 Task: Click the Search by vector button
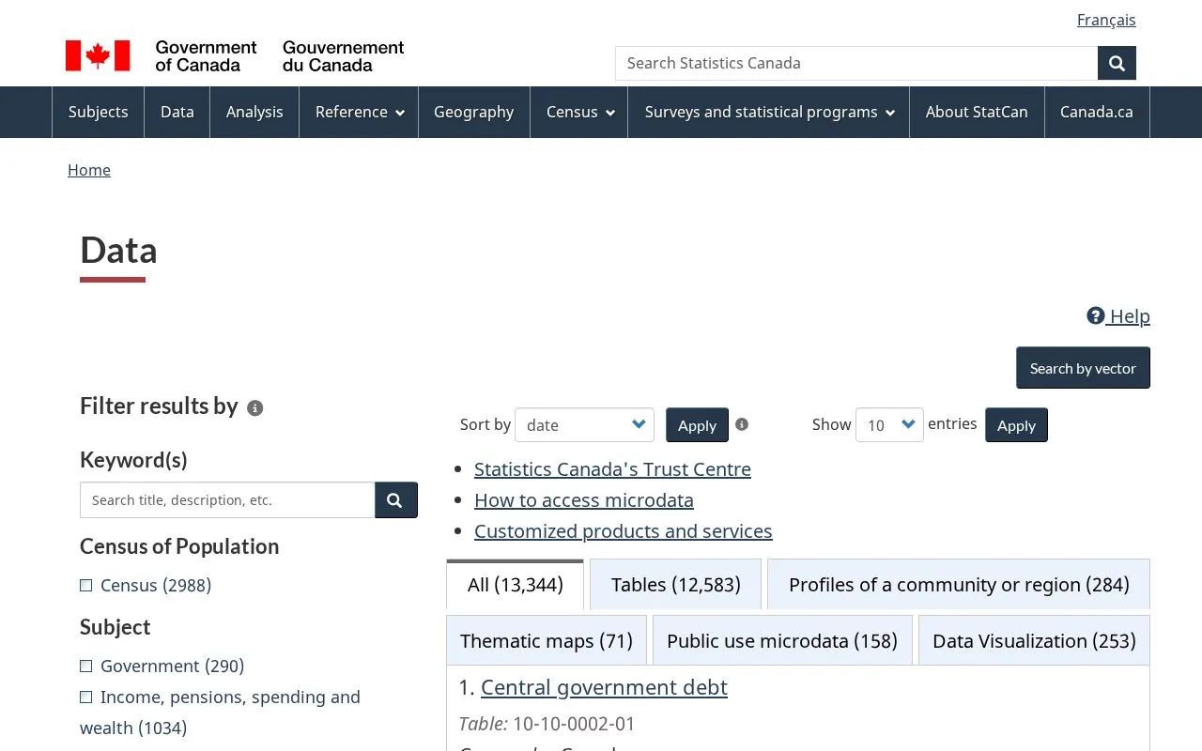(1083, 368)
